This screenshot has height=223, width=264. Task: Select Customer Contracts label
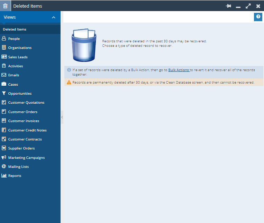click(x=25, y=139)
